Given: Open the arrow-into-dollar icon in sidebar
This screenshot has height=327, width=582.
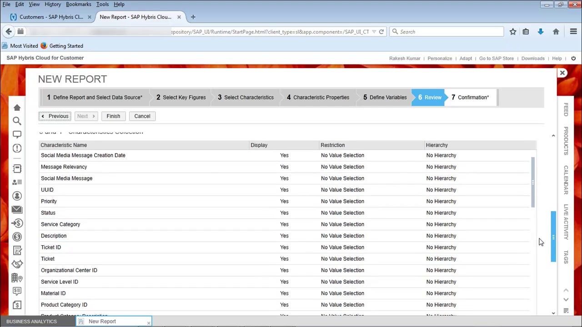Looking at the screenshot, I should (17, 223).
